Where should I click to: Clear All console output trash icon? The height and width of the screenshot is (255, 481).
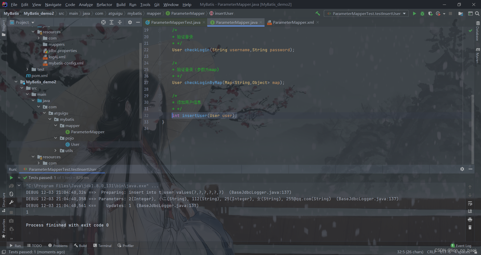(470, 227)
